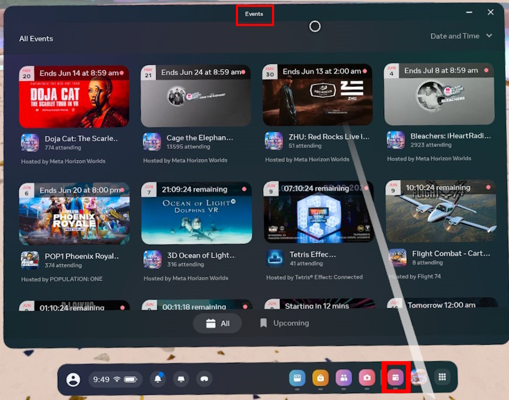This screenshot has height=400, width=509.
Task: Expand the Date and Time dropdown
Action: pos(461,36)
